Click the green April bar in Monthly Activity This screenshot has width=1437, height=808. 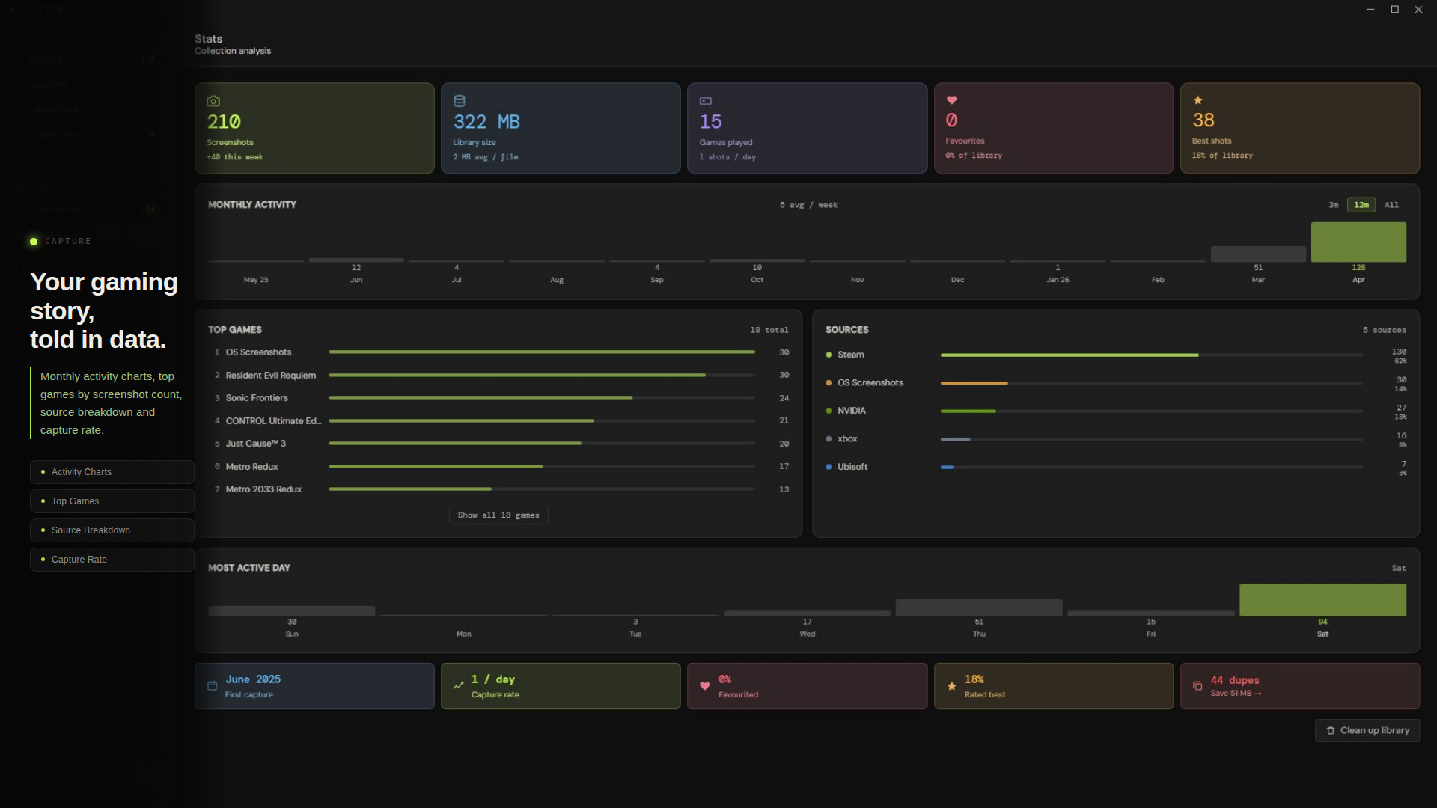click(1358, 242)
